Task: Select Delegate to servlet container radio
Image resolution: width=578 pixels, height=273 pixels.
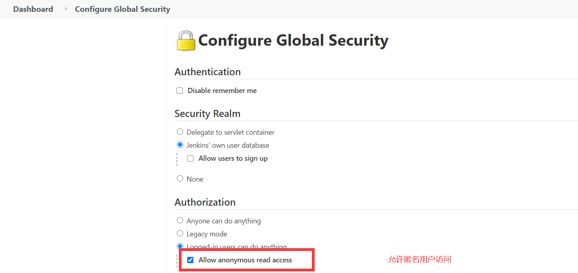Action: [180, 132]
